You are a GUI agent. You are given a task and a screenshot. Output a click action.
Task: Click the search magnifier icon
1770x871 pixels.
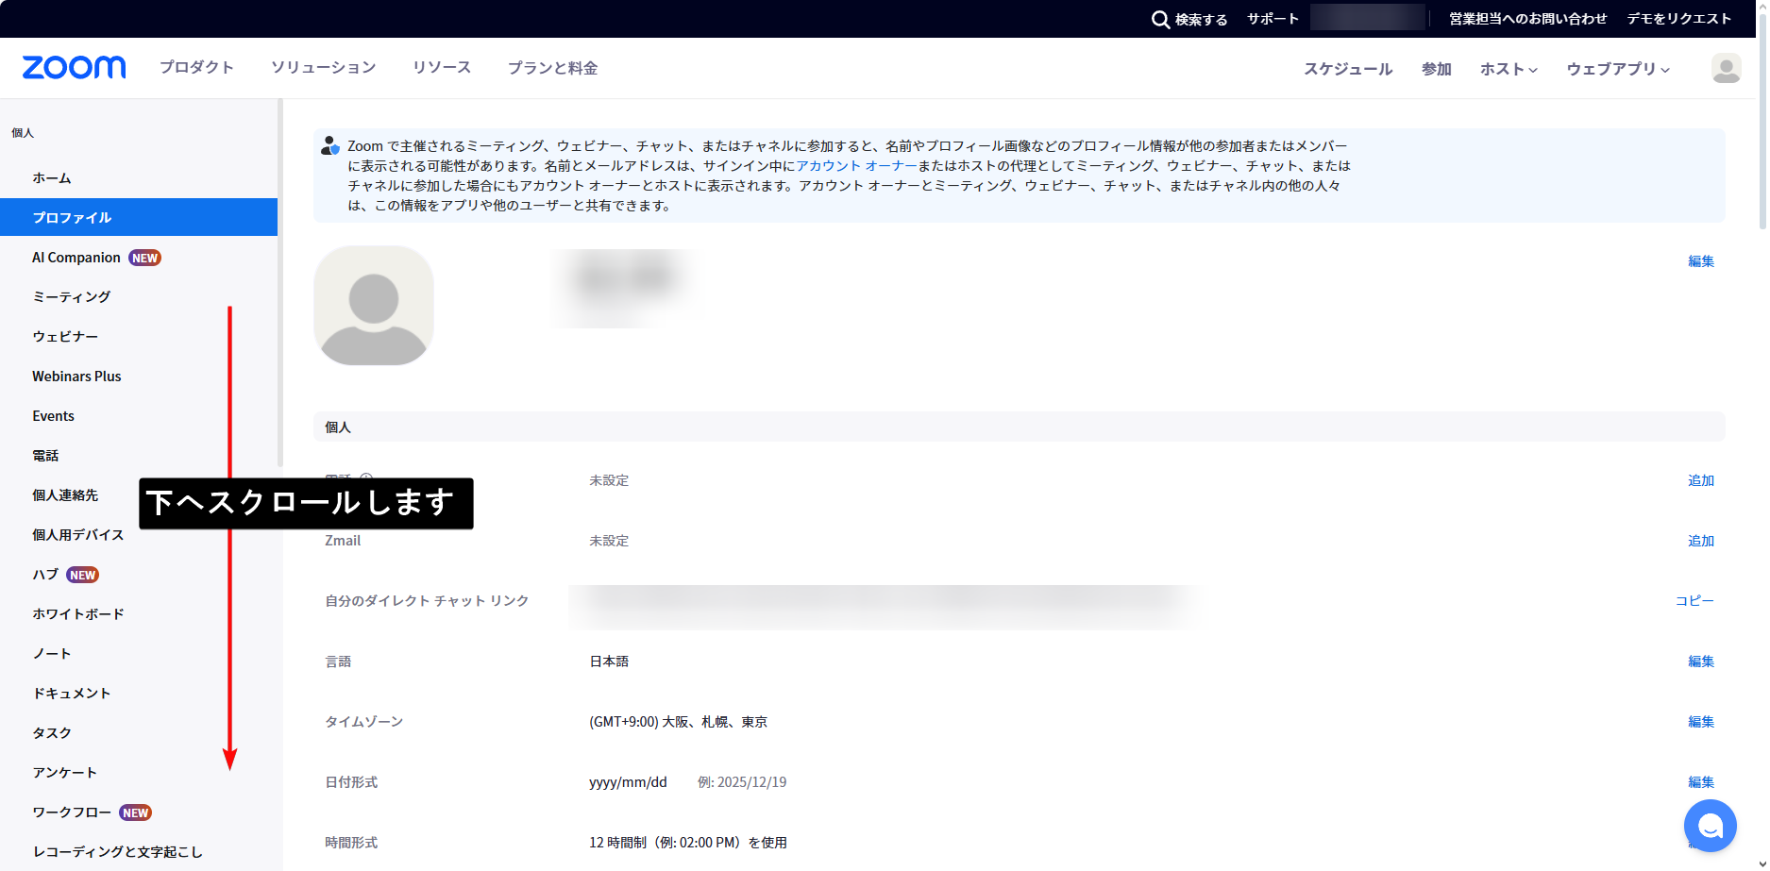[1160, 20]
